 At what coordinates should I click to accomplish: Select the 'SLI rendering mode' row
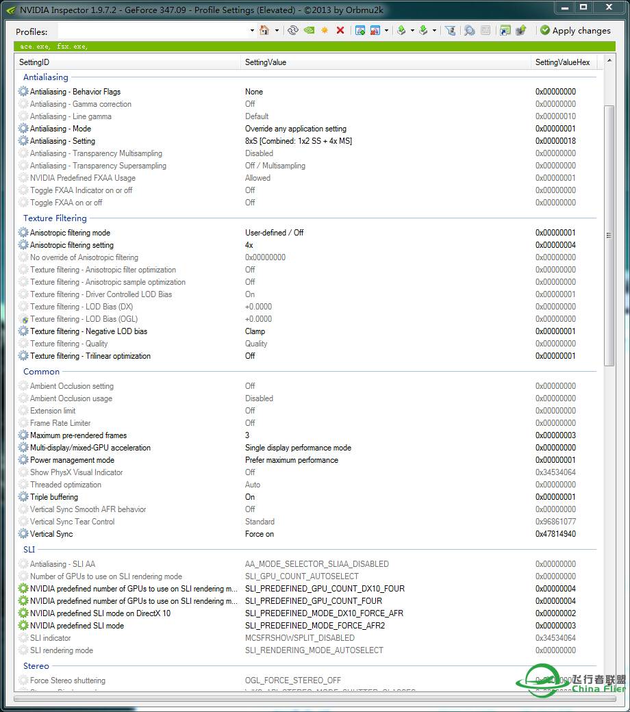[306, 650]
